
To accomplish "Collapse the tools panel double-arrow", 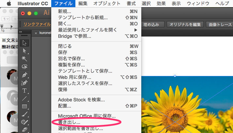I will pos(21,32).
